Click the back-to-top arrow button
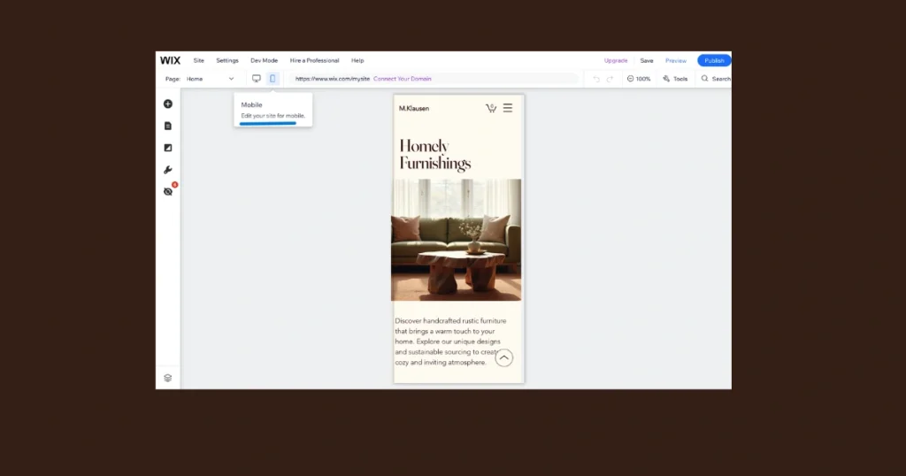Screen dimensions: 906x476 point(503,357)
